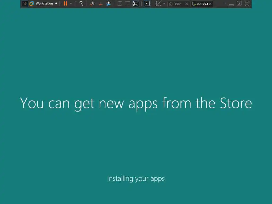Minimize the VMware Workstation window
Image resolution: width=272 pixels, height=204 pixels.
(231, 5)
